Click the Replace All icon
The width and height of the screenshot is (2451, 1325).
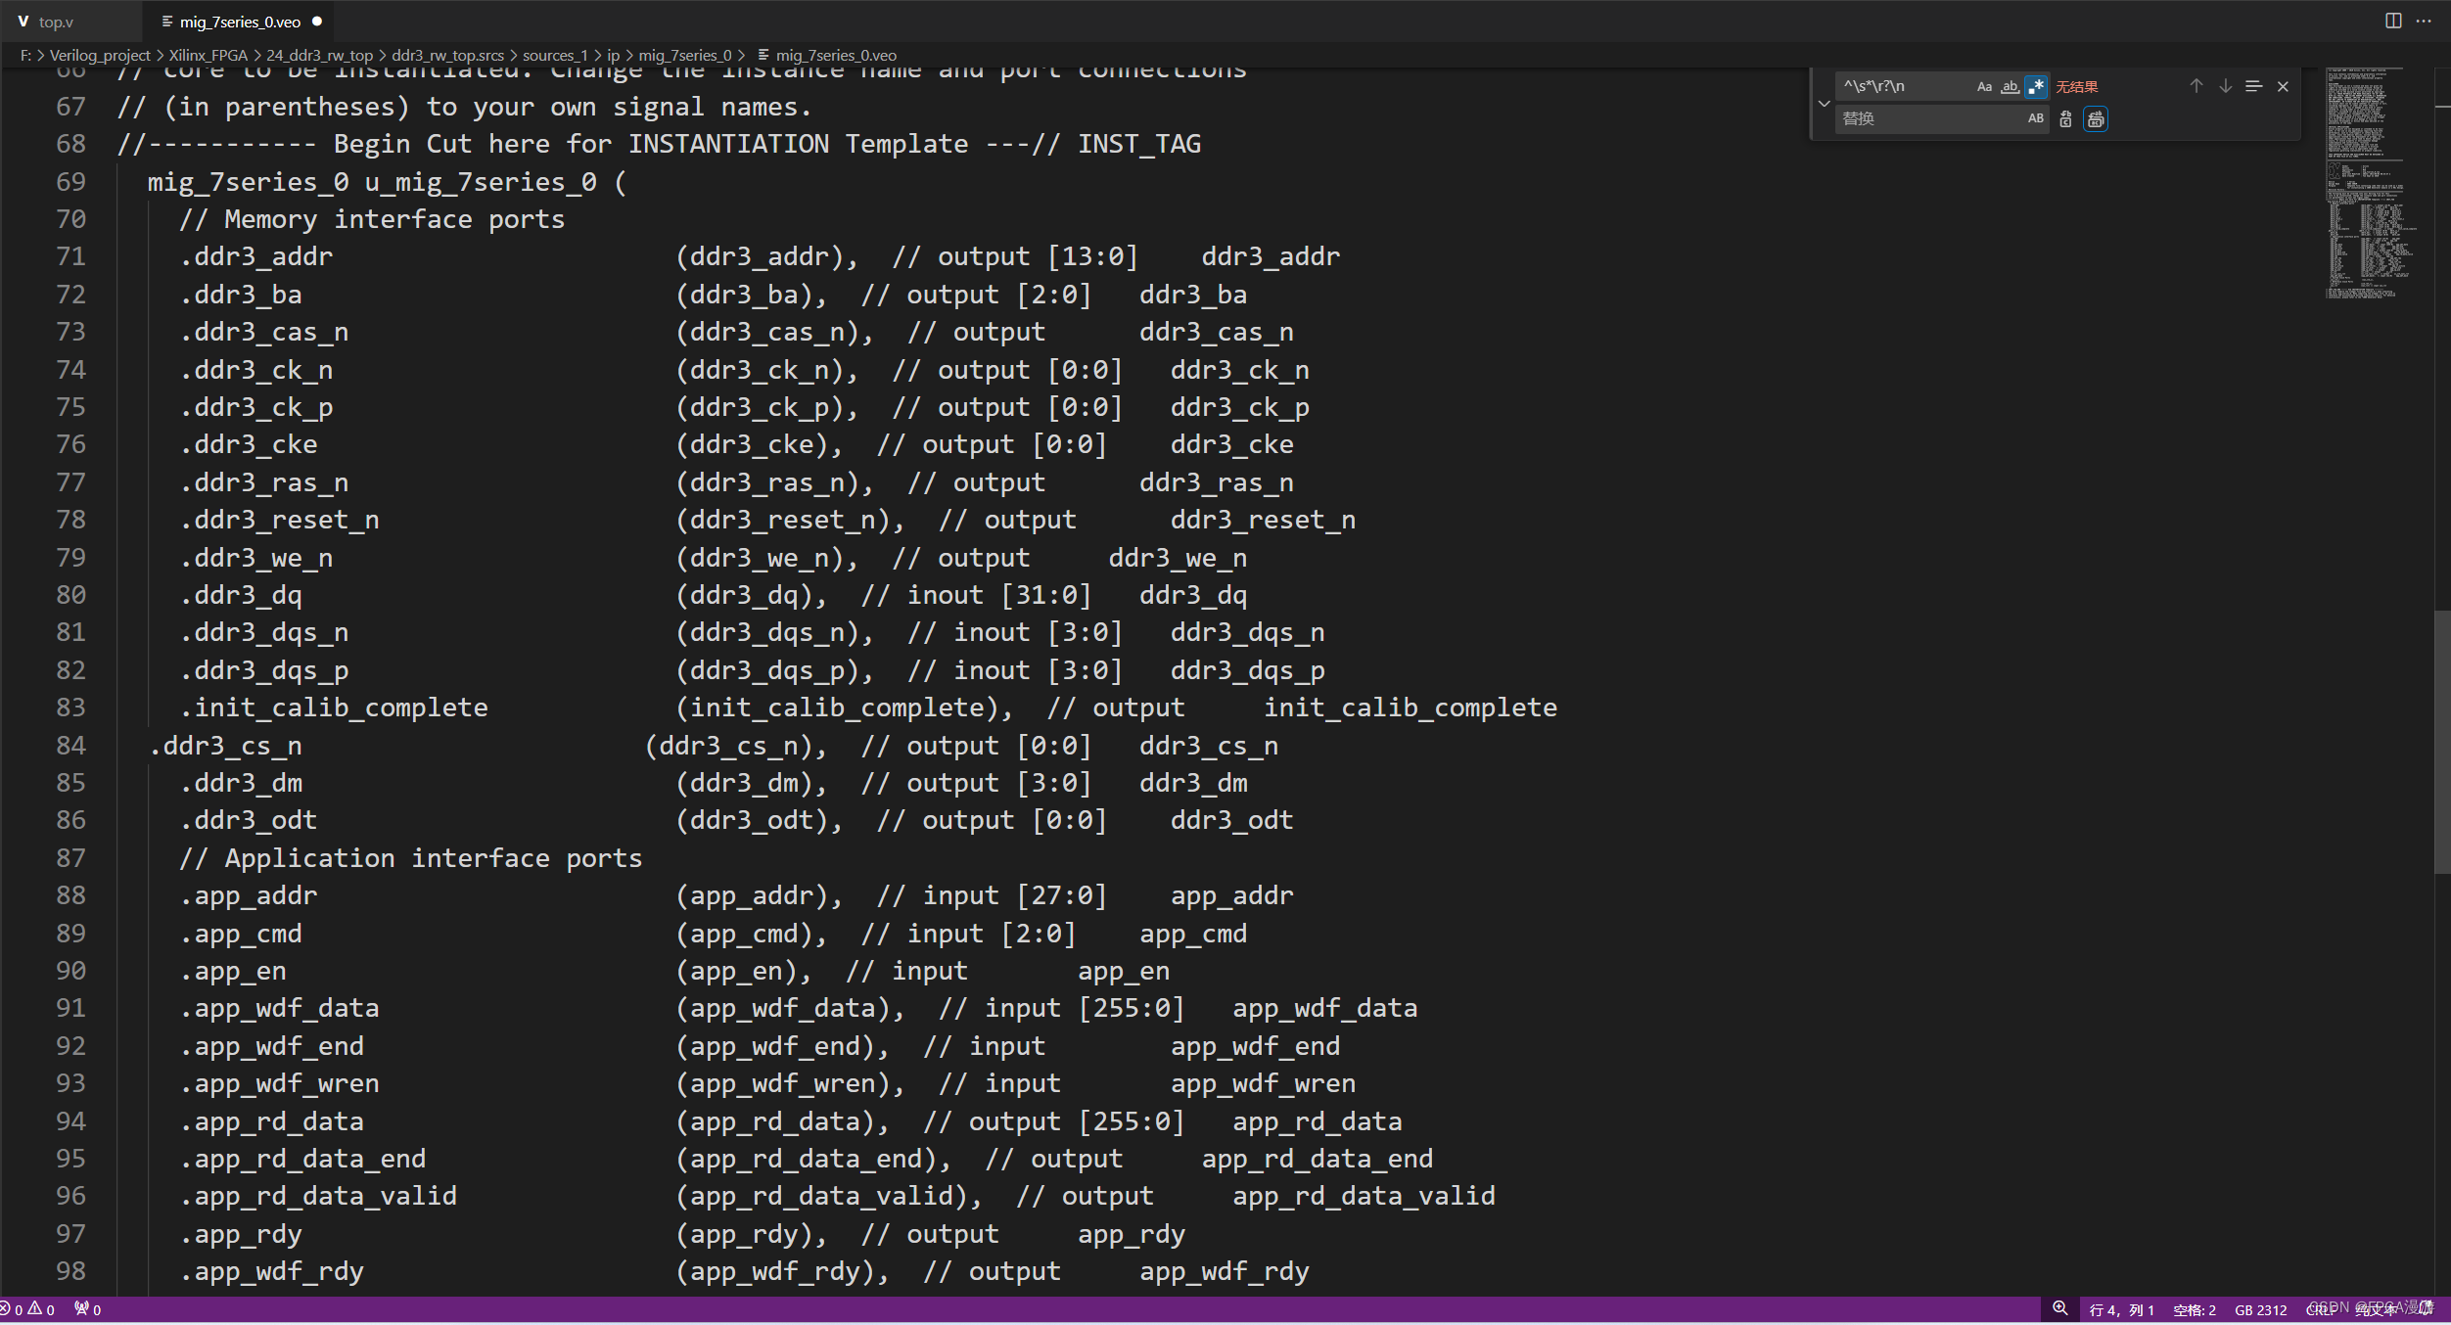tap(2096, 119)
